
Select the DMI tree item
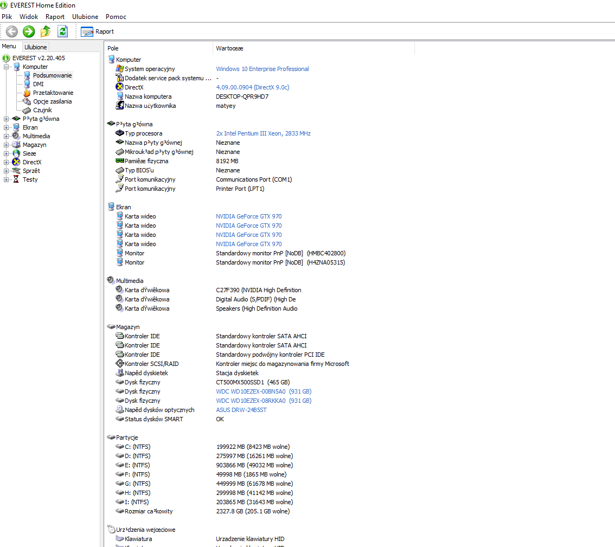tap(38, 84)
